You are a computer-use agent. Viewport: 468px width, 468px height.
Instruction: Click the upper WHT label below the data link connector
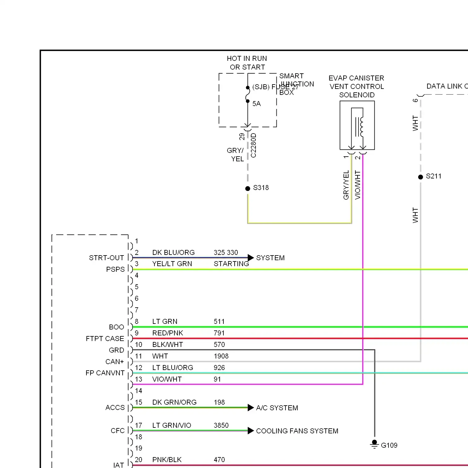point(415,123)
